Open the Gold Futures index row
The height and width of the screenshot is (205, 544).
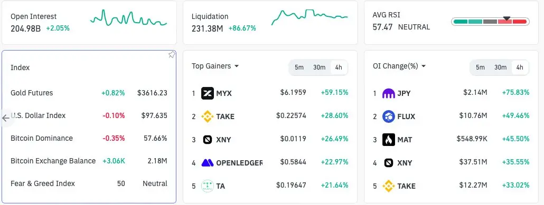(x=89, y=93)
